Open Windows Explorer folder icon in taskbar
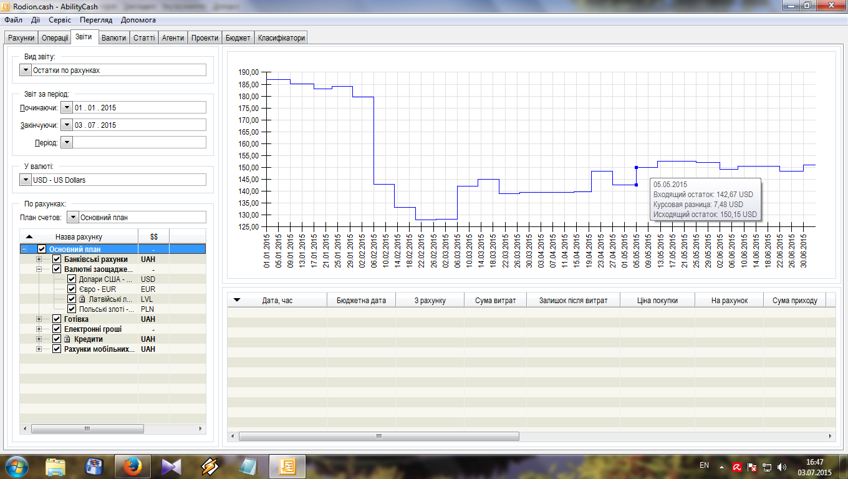Image resolution: width=848 pixels, height=479 pixels. 55,466
